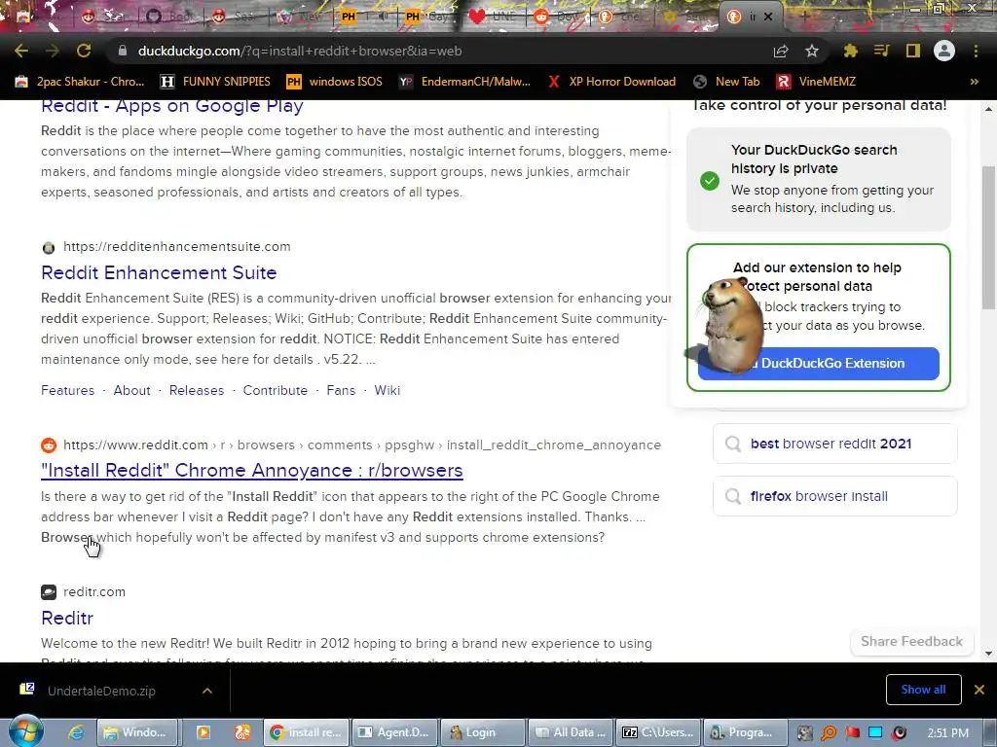Reload the DuckDuckGo page

84,51
